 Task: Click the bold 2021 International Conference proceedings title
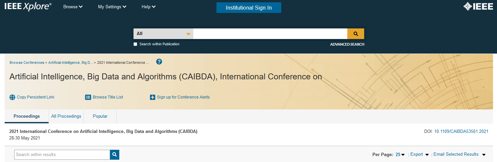103,132
